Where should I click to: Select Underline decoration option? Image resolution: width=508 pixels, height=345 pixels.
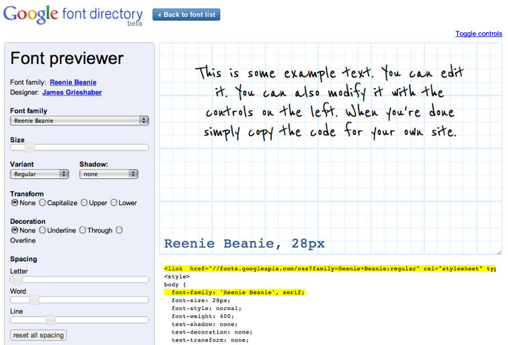tap(42, 230)
